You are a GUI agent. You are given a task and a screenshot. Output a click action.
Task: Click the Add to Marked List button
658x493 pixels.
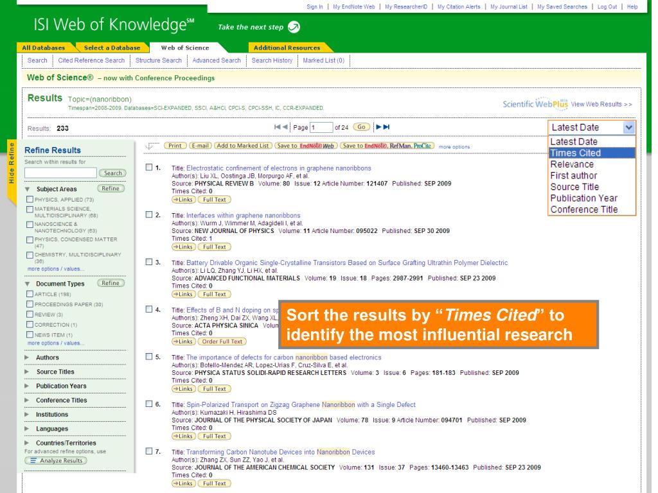point(243,146)
